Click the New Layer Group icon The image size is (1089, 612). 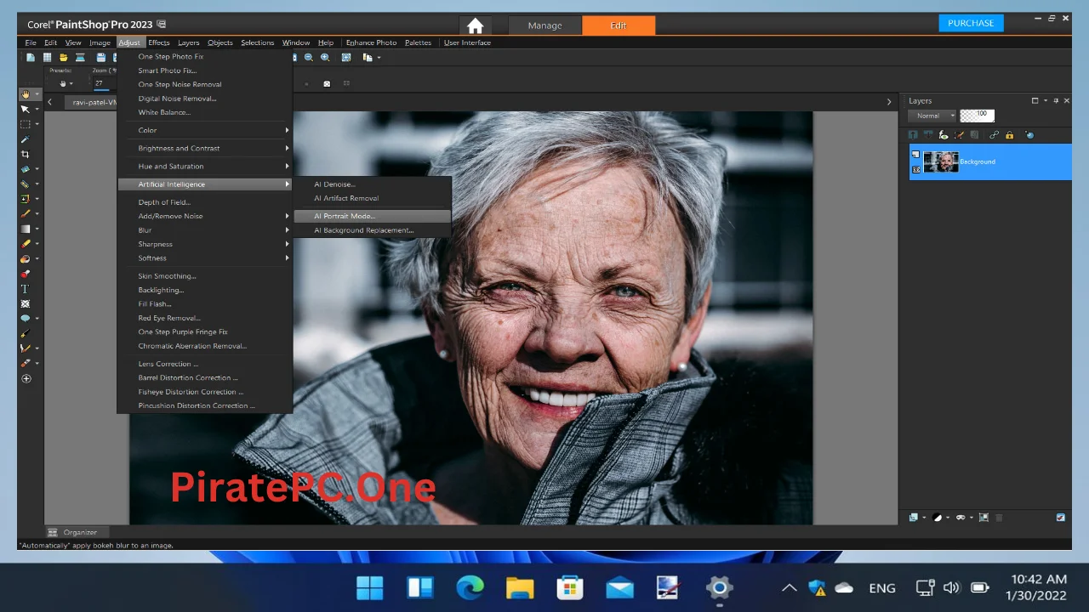[984, 517]
